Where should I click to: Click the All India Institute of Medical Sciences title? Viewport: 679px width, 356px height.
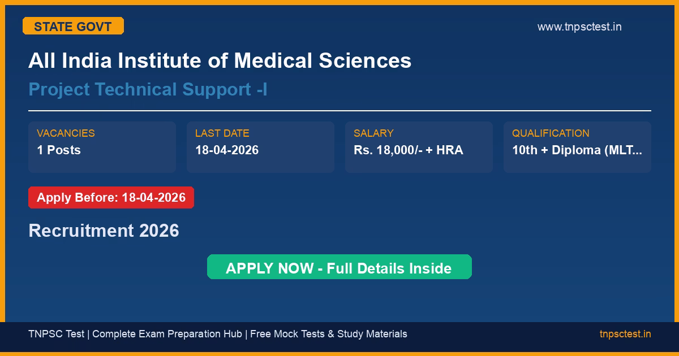[220, 60]
